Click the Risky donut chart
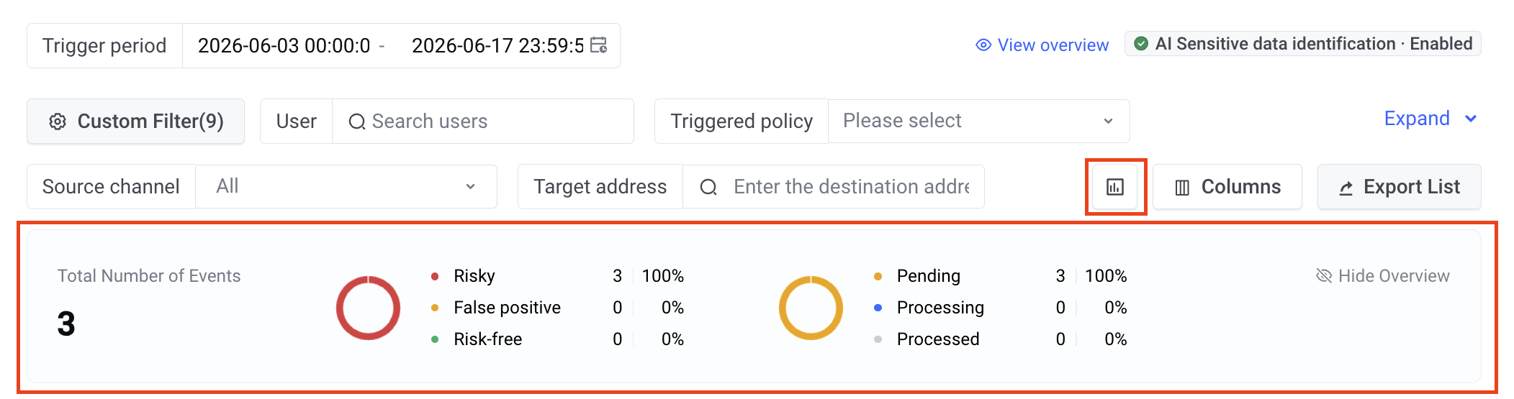Image resolution: width=1514 pixels, height=399 pixels. tap(368, 308)
